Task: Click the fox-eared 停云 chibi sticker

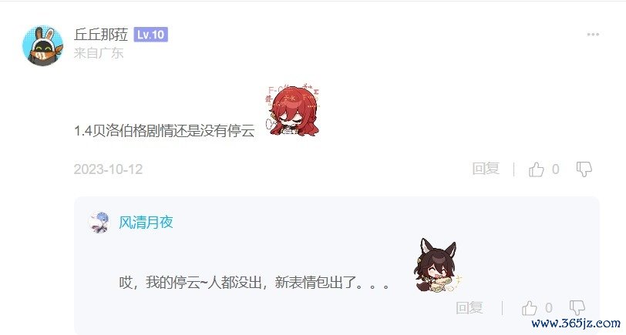Action: [439, 265]
